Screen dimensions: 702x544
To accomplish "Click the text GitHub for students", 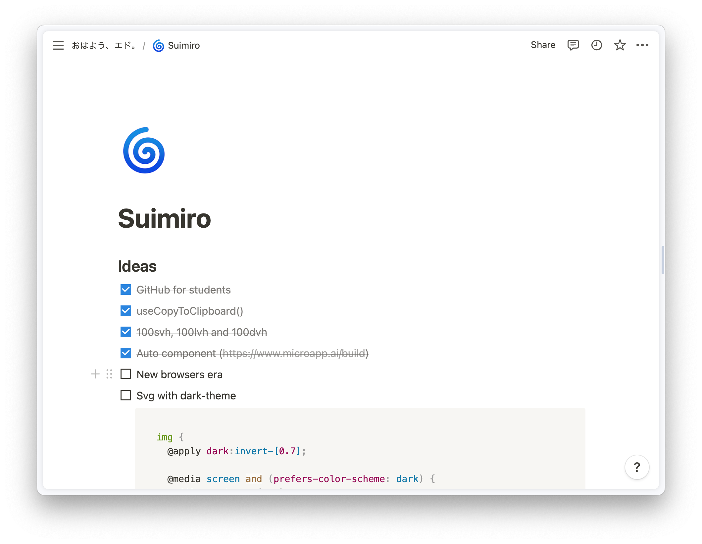I will [x=183, y=290].
